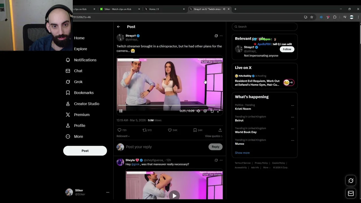
Task: Open account menu dots next to Sliker
Action: click(x=107, y=192)
